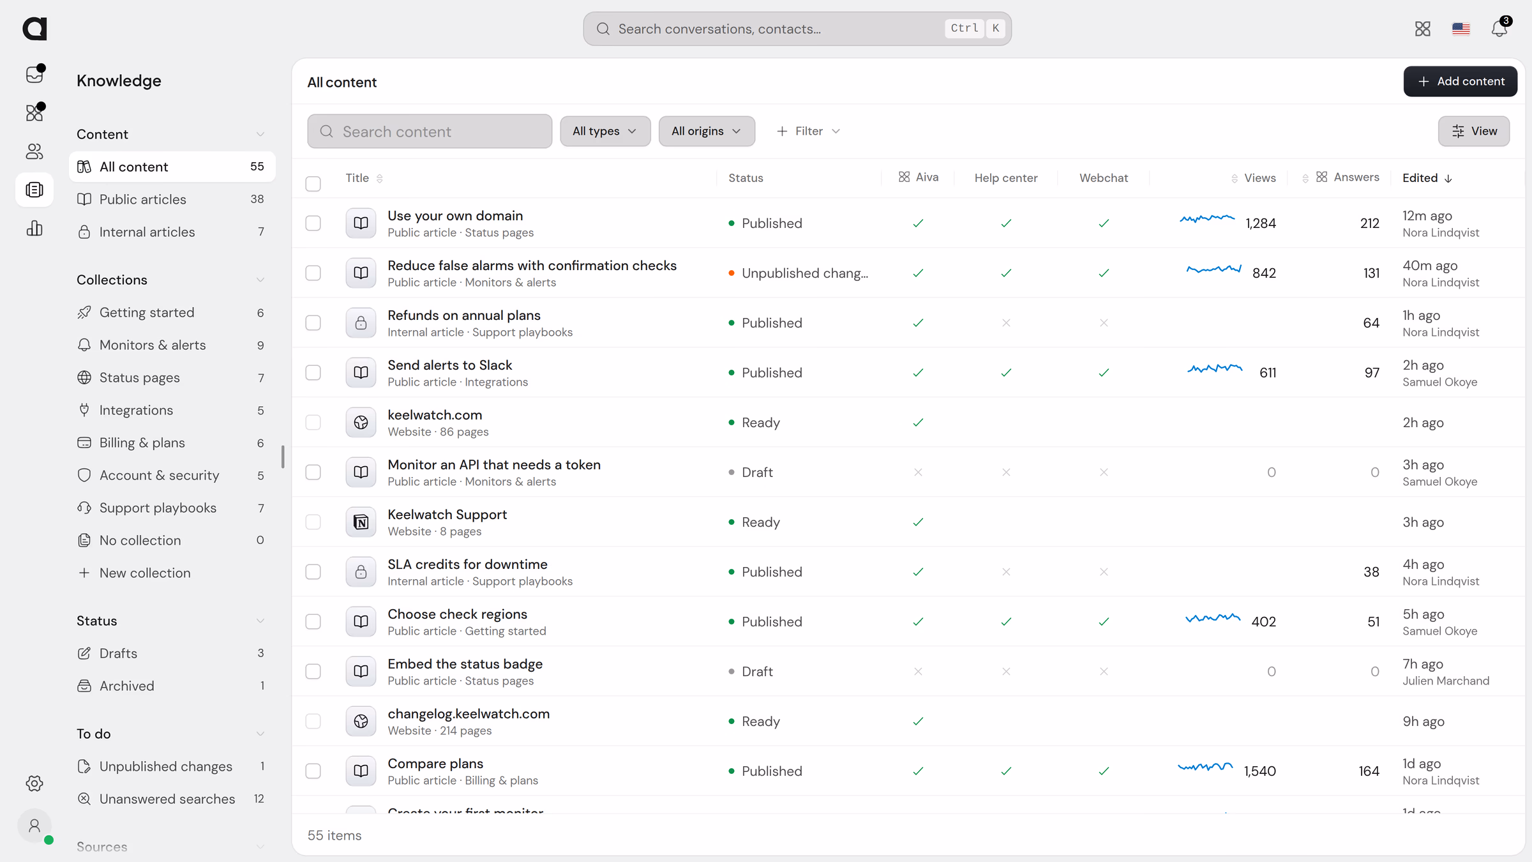Screen dimensions: 1532x862
Task: Check the box for Send alerts to Slack
Action: pyautogui.click(x=313, y=372)
